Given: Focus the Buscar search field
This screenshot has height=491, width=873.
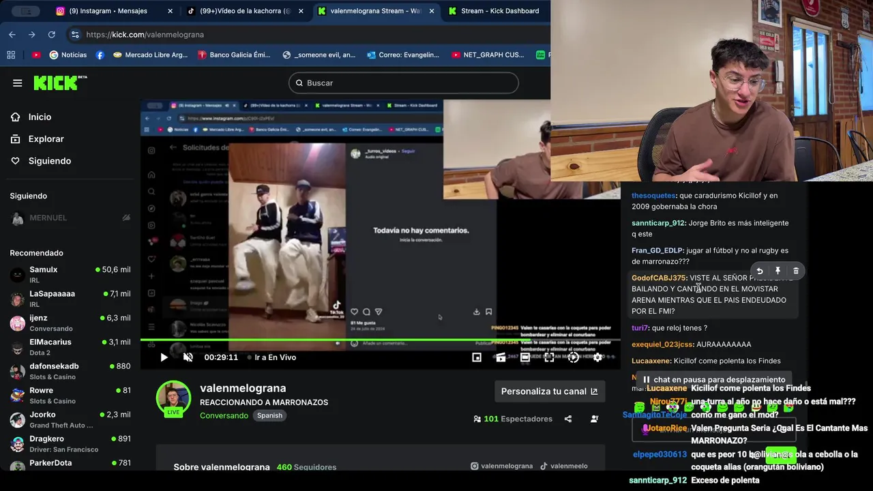Looking at the screenshot, I should click(x=404, y=83).
